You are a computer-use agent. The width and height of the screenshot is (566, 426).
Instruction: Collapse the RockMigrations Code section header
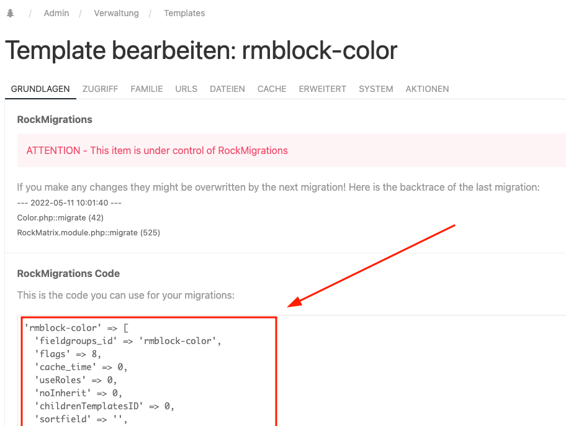click(68, 273)
